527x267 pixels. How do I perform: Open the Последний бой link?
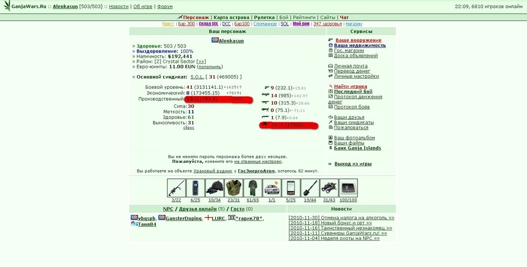(x=353, y=92)
